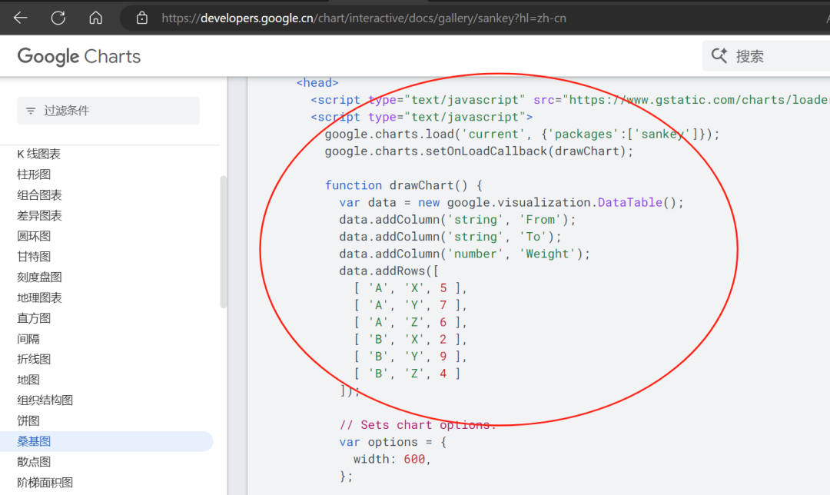Open 甘特图 in sidebar
The image size is (830, 495).
pyautogui.click(x=34, y=257)
